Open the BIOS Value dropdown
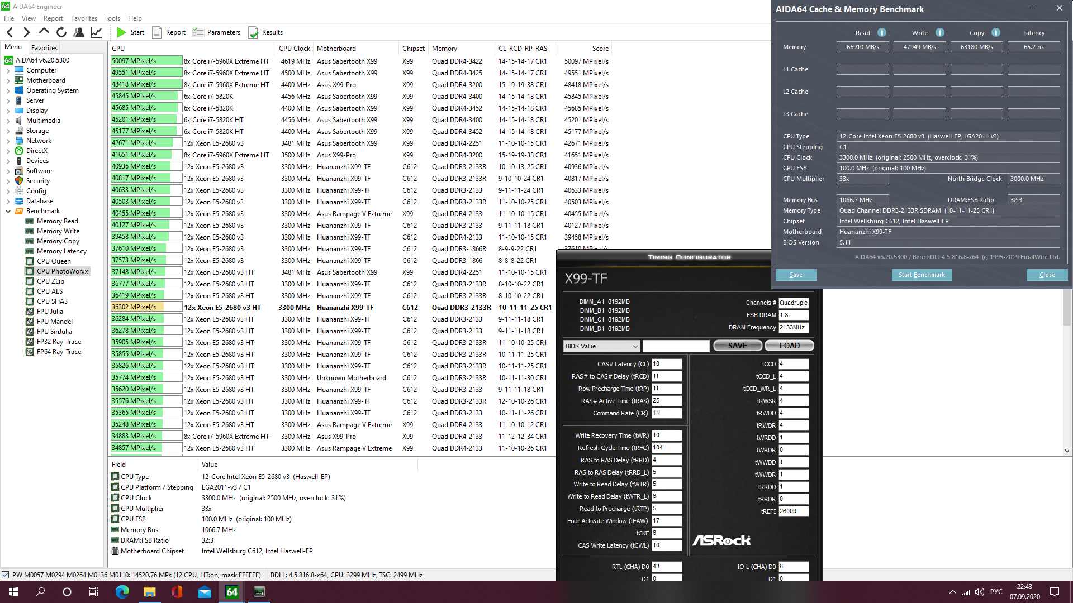 coord(601,346)
